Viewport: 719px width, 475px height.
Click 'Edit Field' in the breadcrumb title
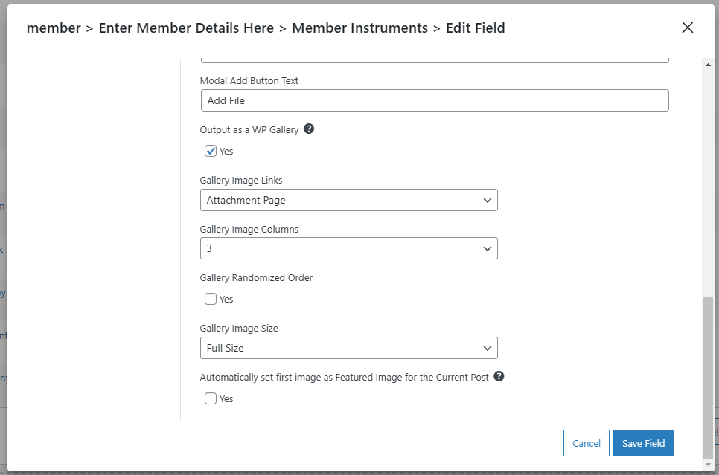point(476,28)
